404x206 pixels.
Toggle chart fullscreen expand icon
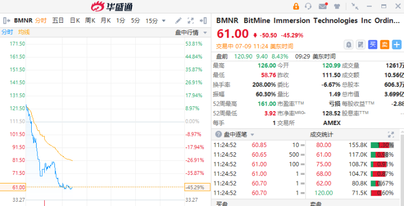coord(191,20)
